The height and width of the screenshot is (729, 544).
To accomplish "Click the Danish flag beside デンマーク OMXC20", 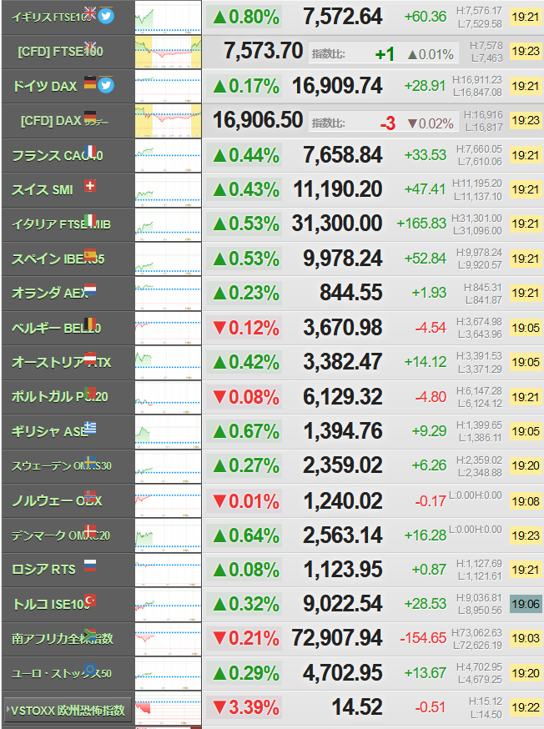I will coord(90,531).
